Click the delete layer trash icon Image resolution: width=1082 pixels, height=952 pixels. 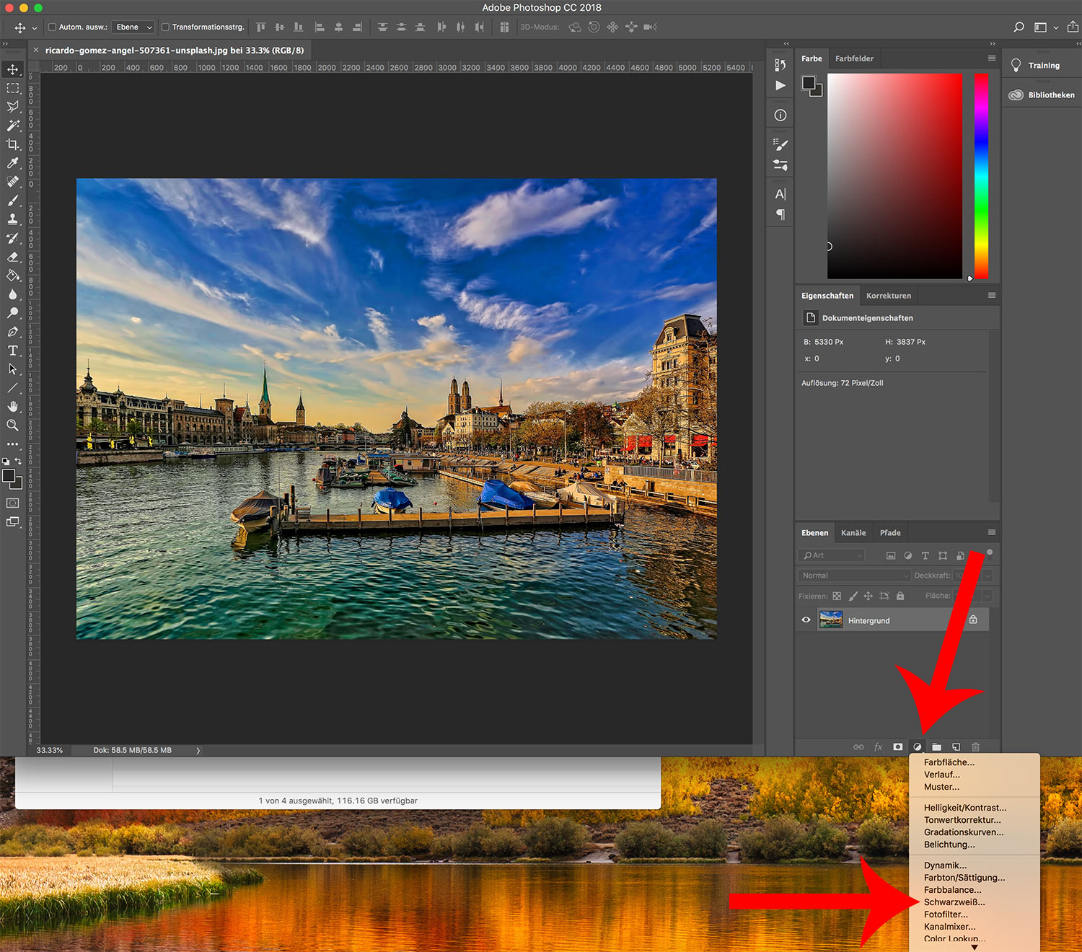[975, 747]
